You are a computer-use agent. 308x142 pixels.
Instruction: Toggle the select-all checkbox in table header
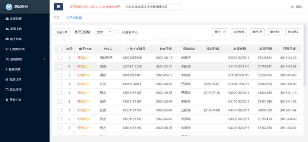60,49
